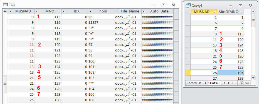Select MUSNAD cell 26 in Query1
Viewport: 259px width, 104px height.
point(204,73)
